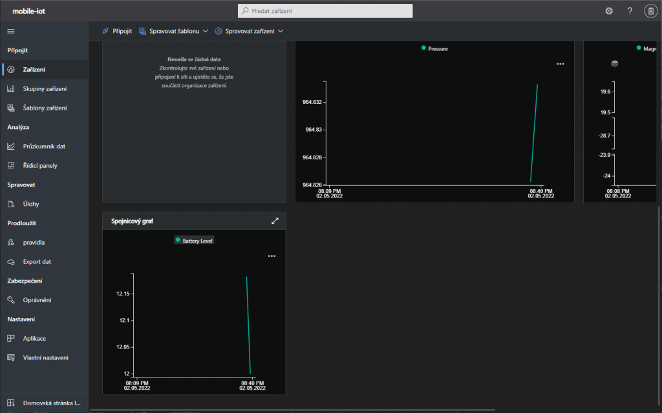Open Skupiny zařízení in the sidebar

pos(45,88)
